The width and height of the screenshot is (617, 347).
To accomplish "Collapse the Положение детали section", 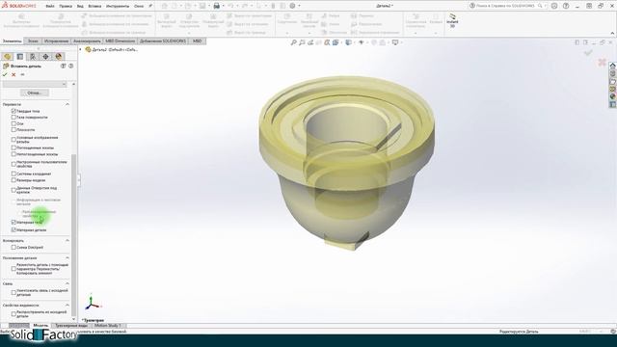I will 67,257.
